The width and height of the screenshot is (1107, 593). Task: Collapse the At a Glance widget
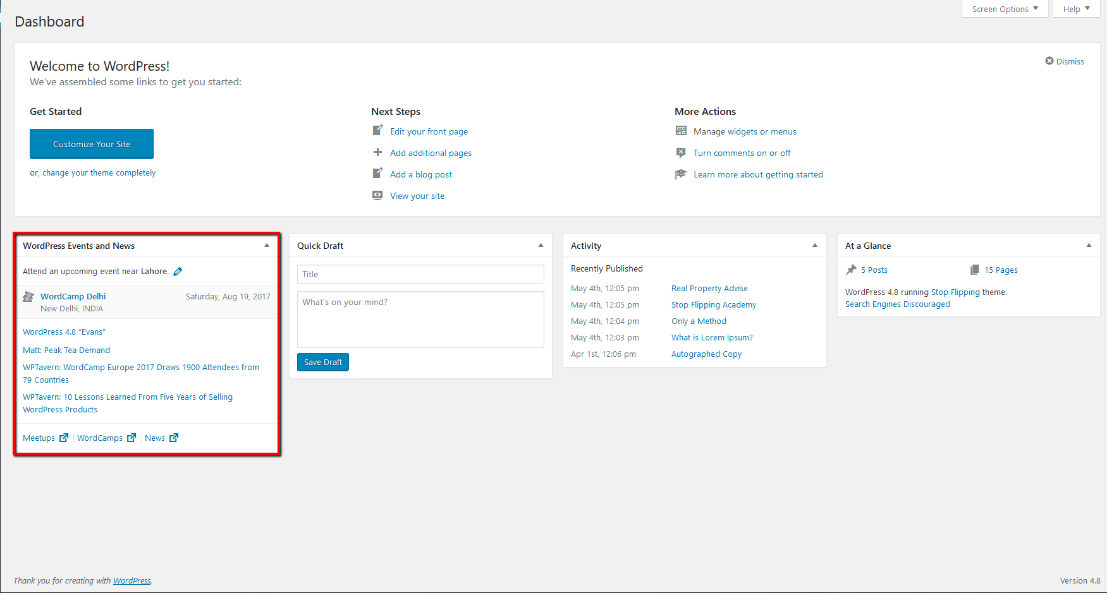1089,246
